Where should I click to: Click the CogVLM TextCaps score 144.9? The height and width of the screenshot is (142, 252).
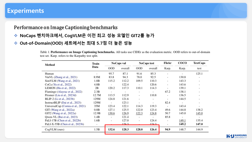tap(199, 129)
